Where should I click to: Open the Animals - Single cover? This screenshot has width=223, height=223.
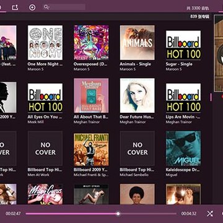[x=138, y=43]
